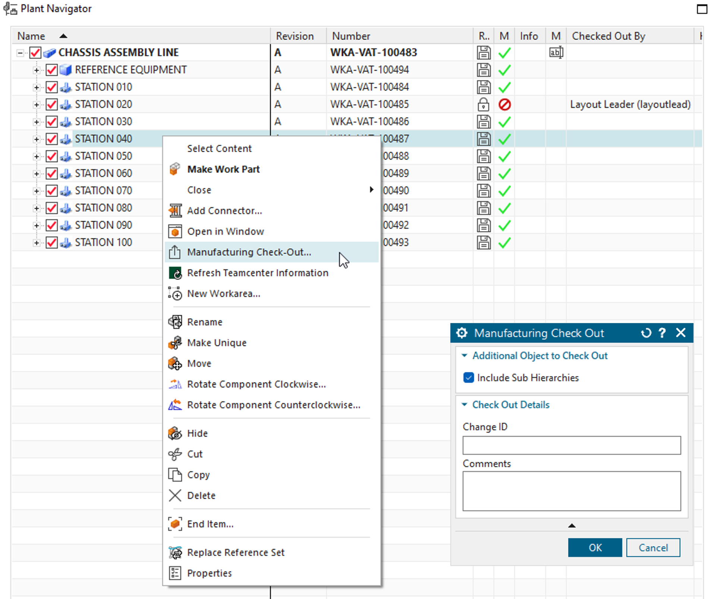The width and height of the screenshot is (716, 599).
Task: Expand the STATION 030 tree node
Action: [x=36, y=122]
